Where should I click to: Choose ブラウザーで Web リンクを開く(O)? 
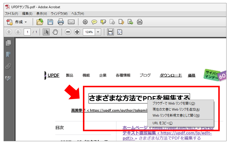coord(181,103)
